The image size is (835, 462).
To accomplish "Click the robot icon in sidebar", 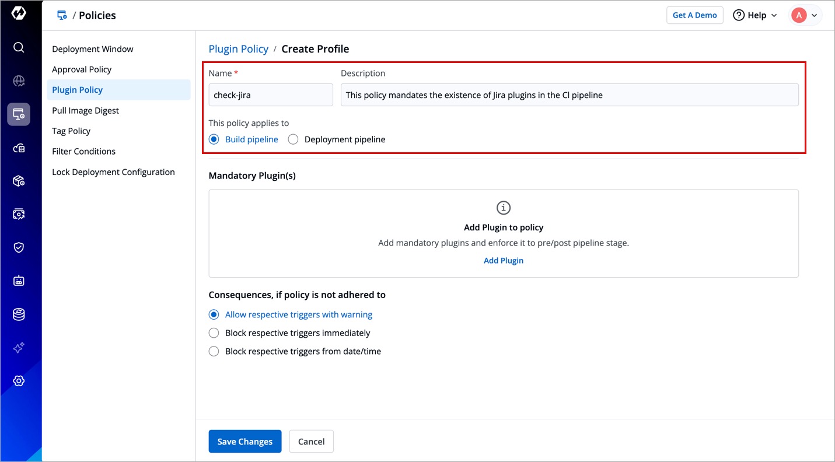I will [19, 281].
